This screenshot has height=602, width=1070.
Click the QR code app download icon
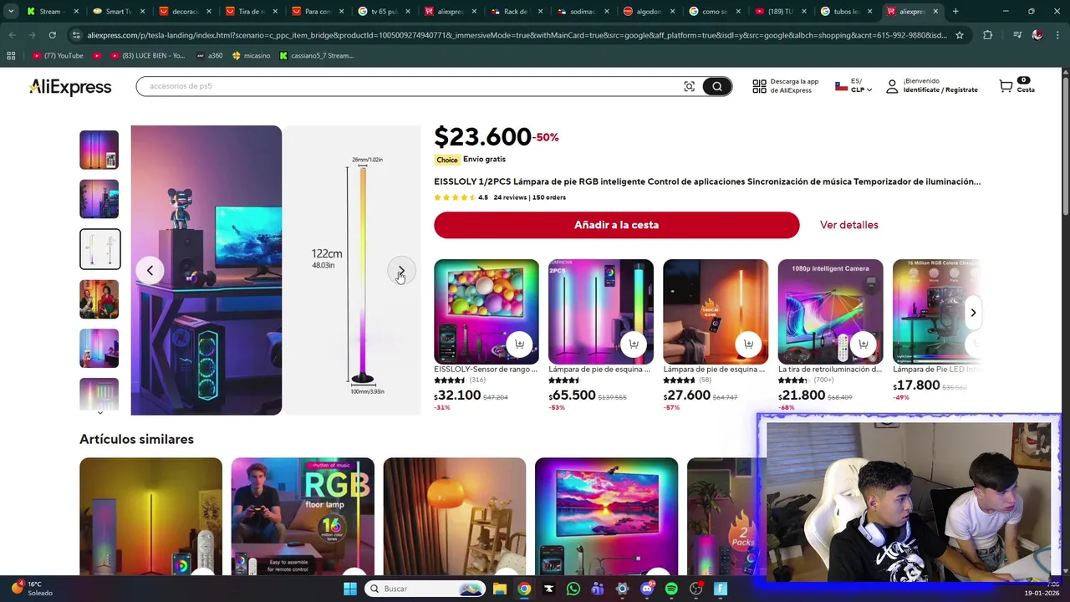click(x=759, y=86)
